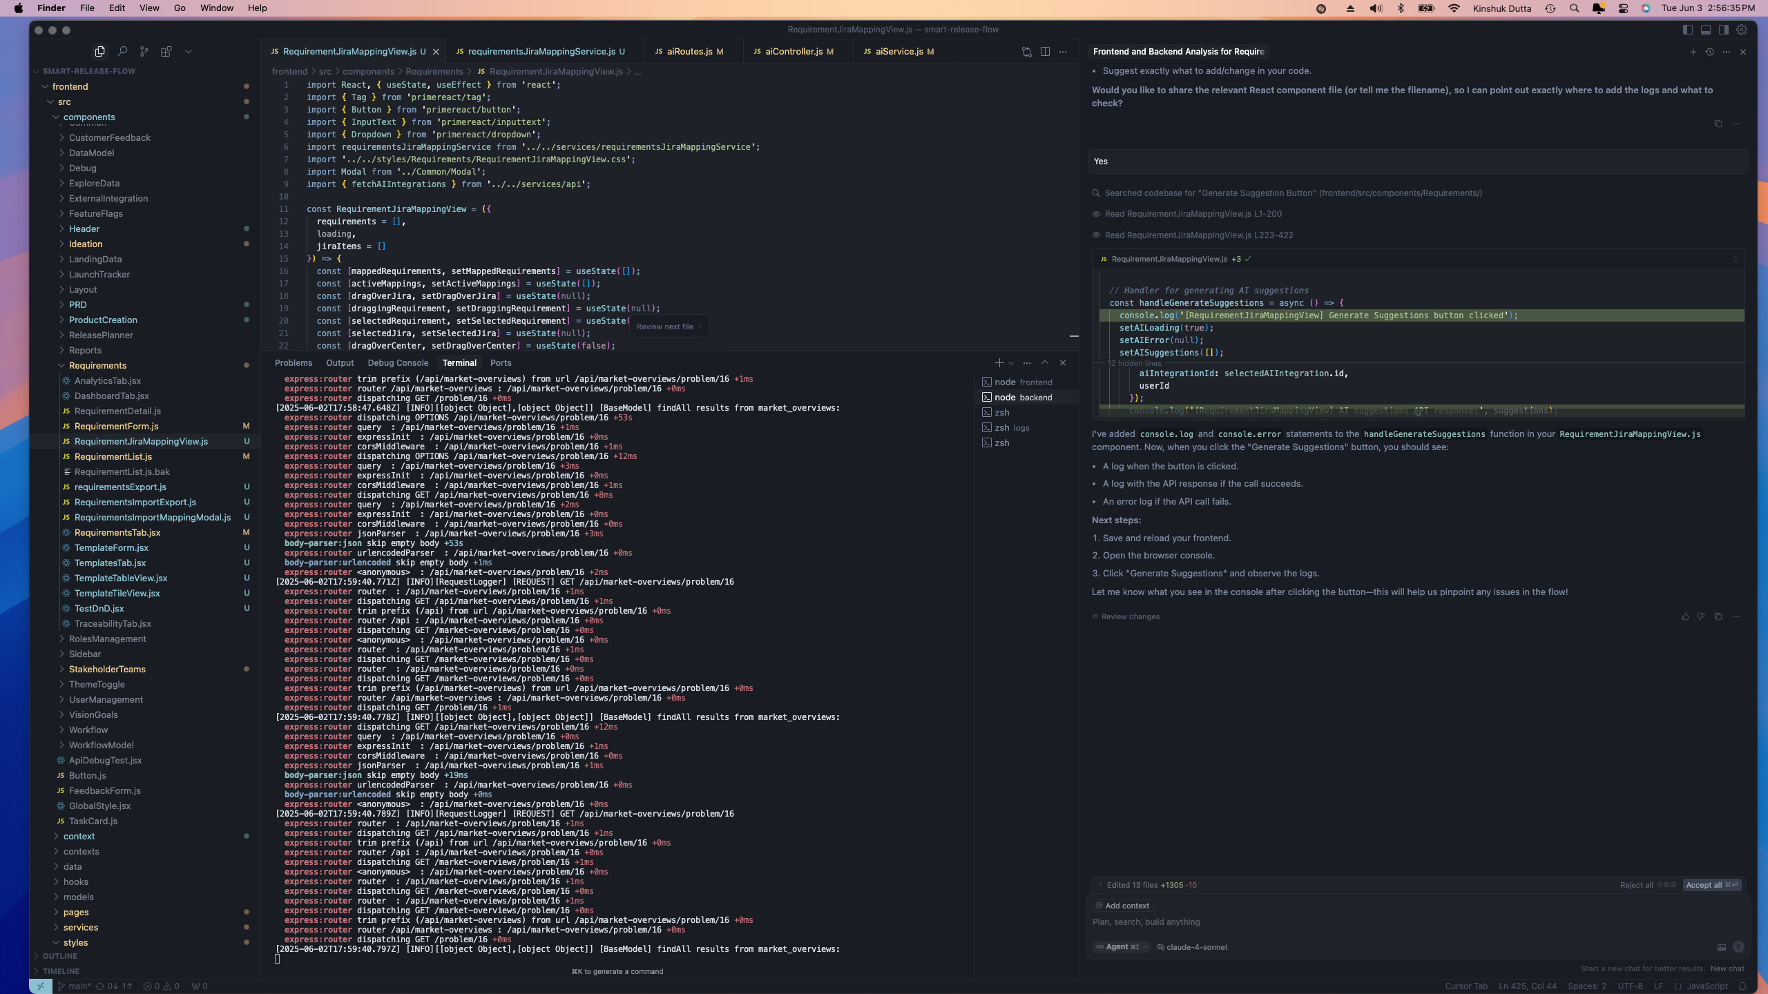1768x994 pixels.
Task: Open claude-4-sonnet model dropdown
Action: pyautogui.click(x=1192, y=947)
